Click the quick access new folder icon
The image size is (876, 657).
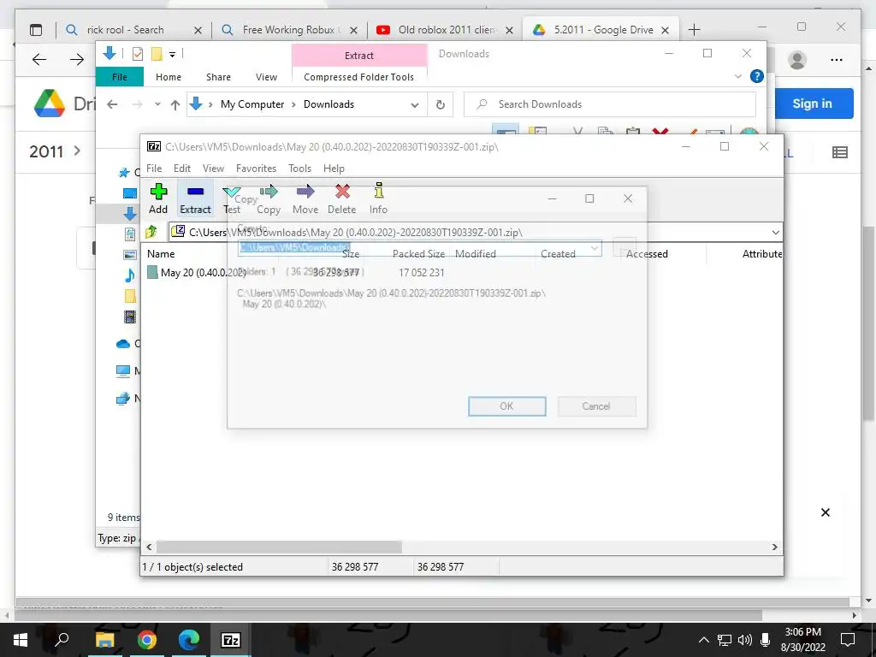point(157,54)
